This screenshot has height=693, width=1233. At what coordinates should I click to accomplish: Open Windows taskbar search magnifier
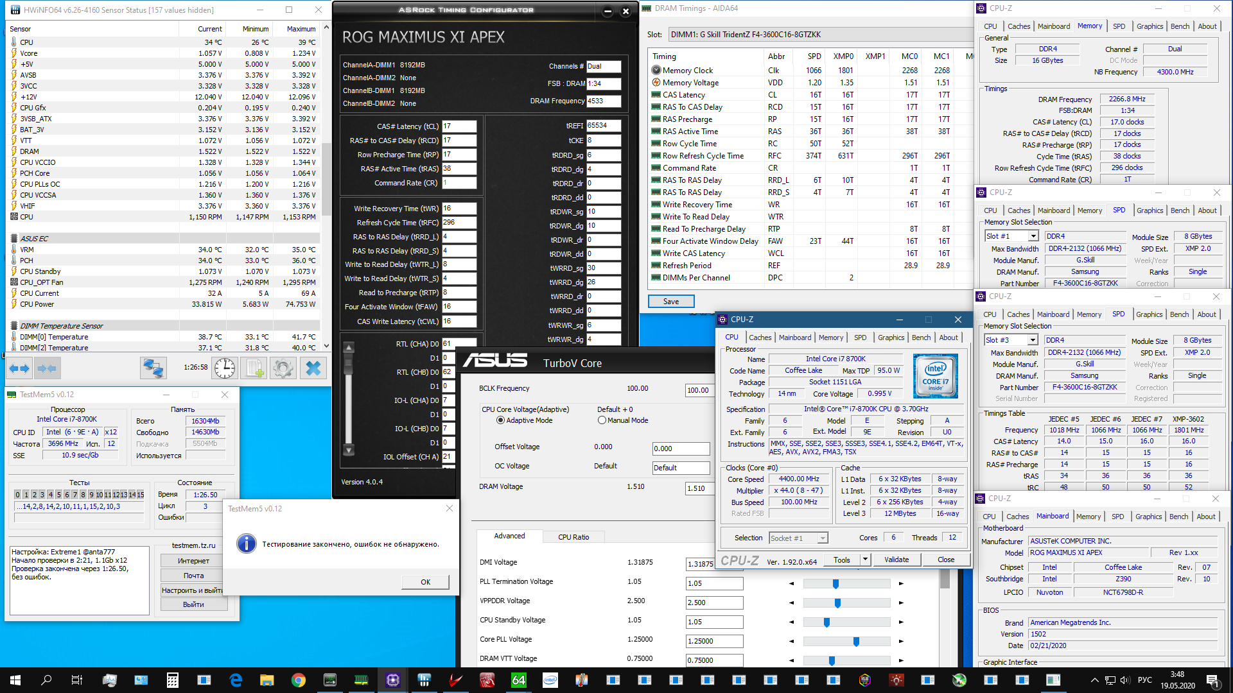click(x=46, y=680)
